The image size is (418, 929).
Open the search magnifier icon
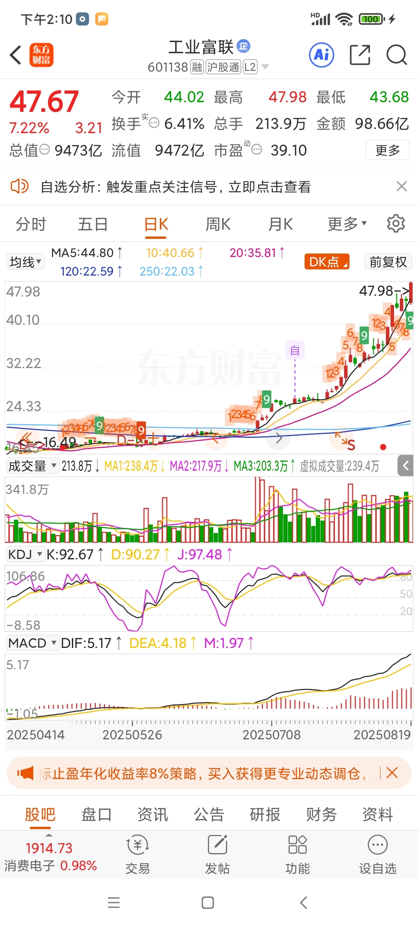397,55
